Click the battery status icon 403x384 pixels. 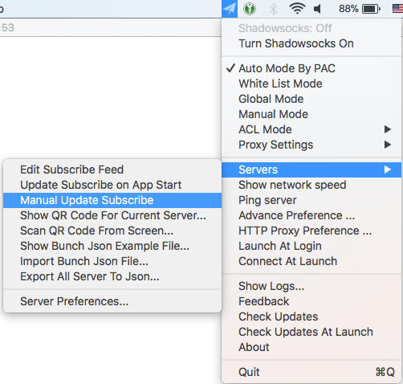coord(371,9)
